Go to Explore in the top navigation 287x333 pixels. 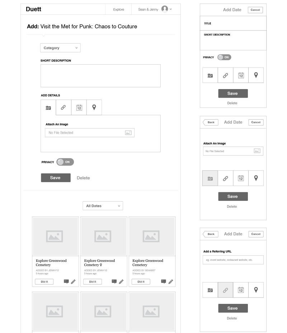click(x=119, y=9)
